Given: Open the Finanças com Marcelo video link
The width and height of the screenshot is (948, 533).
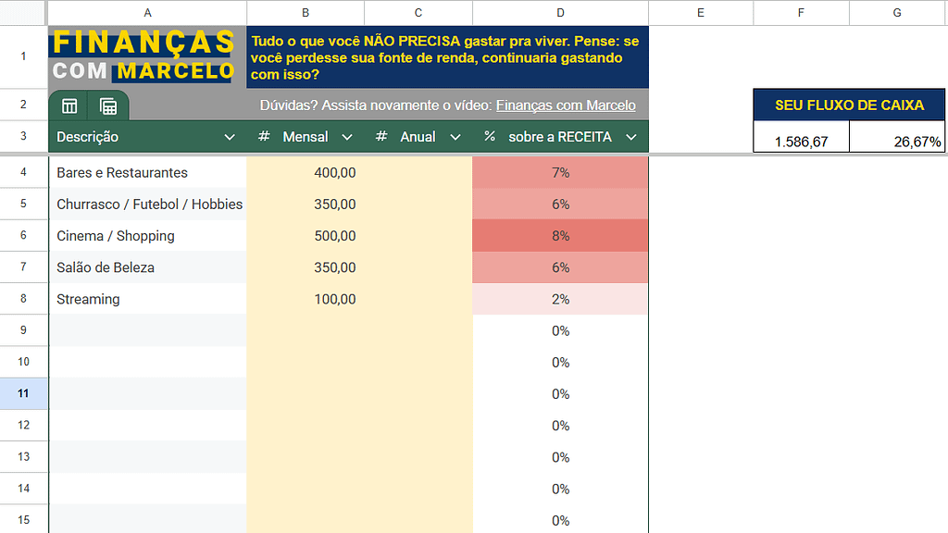Looking at the screenshot, I should pos(566,105).
